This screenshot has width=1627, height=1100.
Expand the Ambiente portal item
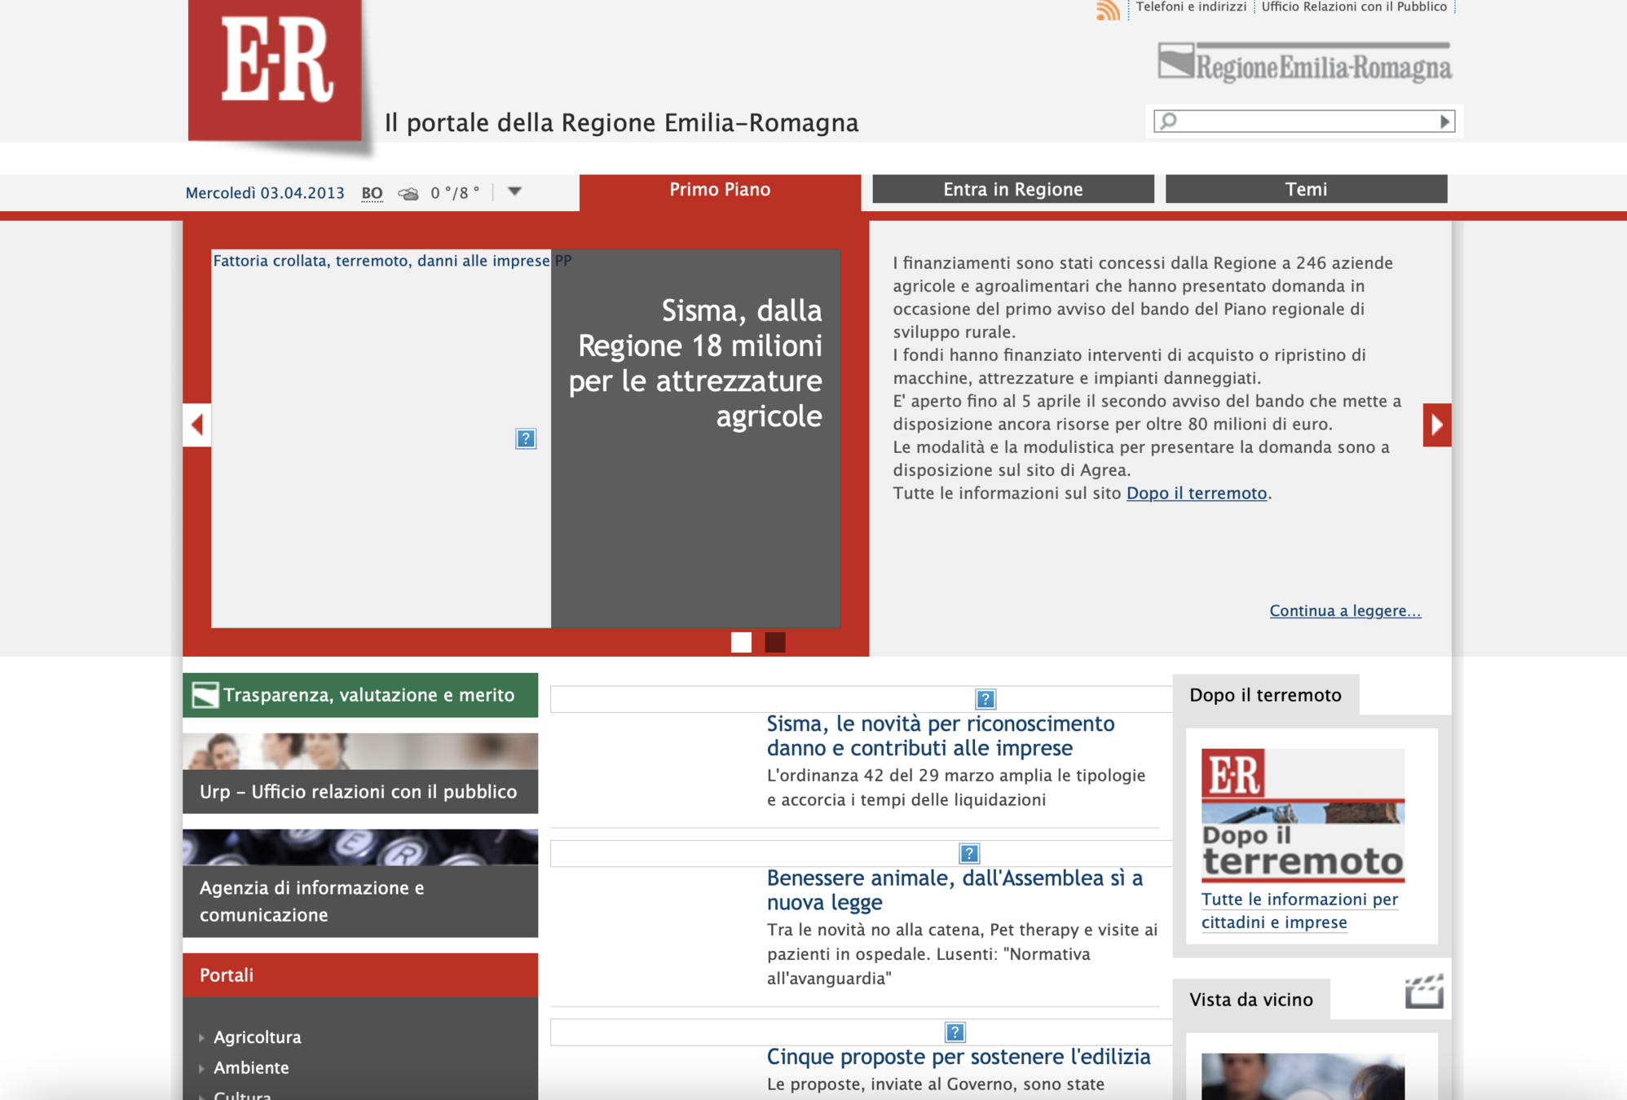(x=250, y=1067)
